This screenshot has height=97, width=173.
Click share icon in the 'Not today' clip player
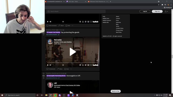83,65
